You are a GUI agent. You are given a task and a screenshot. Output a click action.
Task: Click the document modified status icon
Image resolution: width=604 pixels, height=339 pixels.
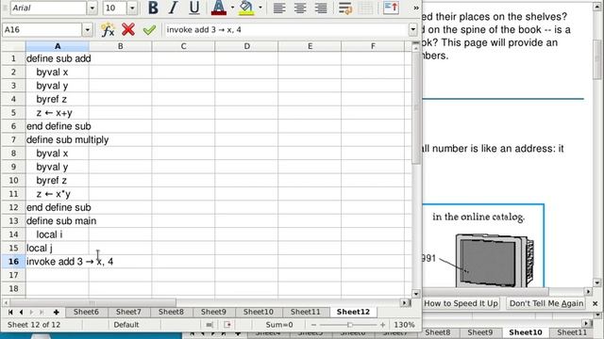(x=227, y=325)
